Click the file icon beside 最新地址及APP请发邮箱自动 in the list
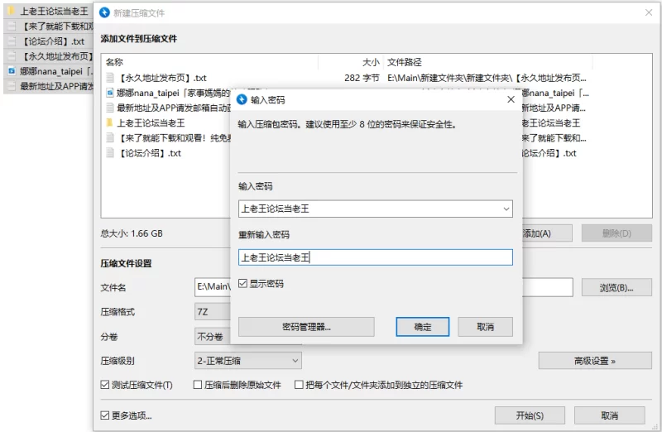This screenshot has width=662, height=432. [110, 108]
